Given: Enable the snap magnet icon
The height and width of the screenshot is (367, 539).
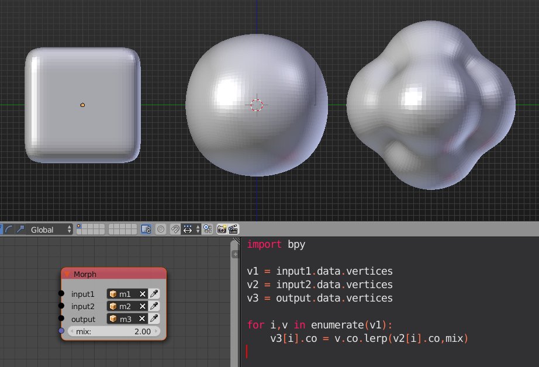Looking at the screenshot, I should tap(175, 229).
